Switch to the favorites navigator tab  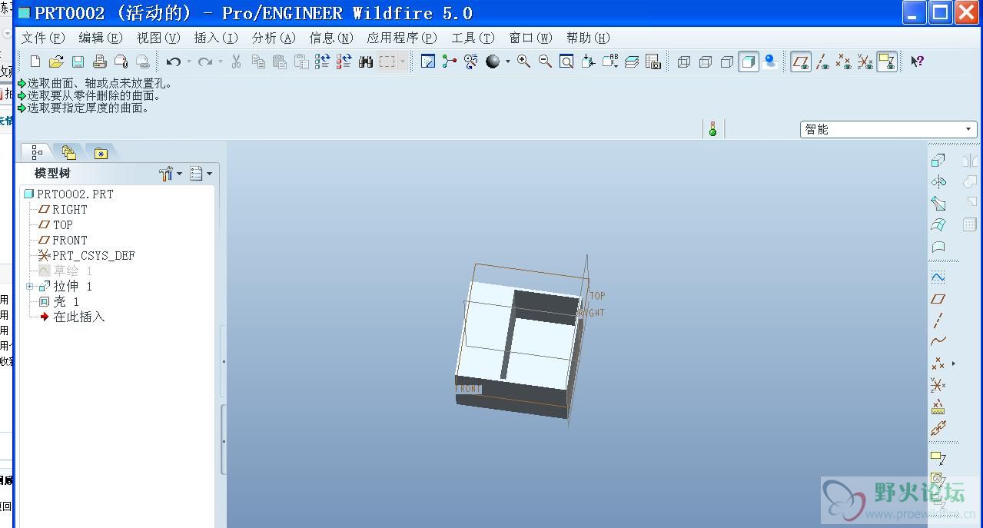101,152
